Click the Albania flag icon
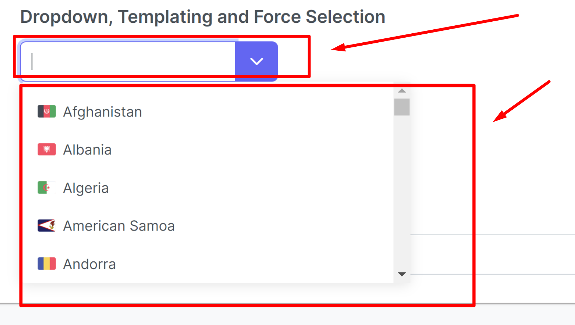Image resolution: width=575 pixels, height=325 pixels. click(46, 149)
